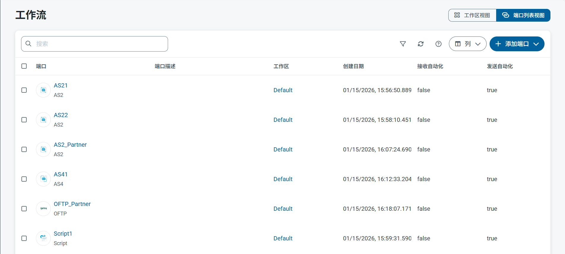
Task: Click the AS21 connector icon
Action: [x=43, y=90]
